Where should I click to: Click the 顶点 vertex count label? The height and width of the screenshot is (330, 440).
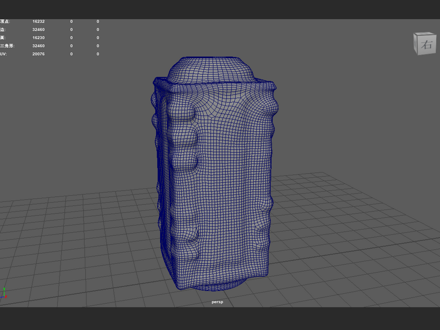[5, 21]
